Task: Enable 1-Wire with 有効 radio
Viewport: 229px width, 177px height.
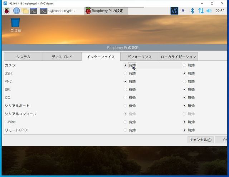Action: pyautogui.click(x=125, y=122)
